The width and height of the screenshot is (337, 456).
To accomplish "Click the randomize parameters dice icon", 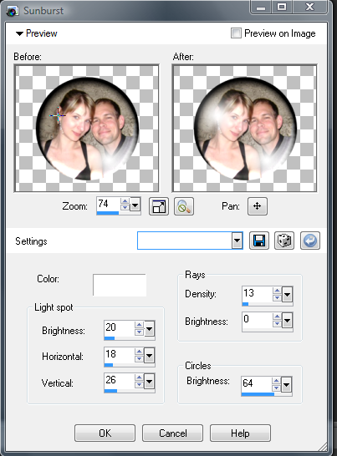I will (x=284, y=241).
